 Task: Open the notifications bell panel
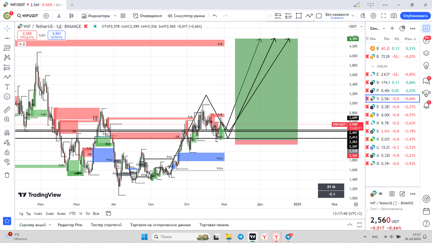pyautogui.click(x=426, y=105)
